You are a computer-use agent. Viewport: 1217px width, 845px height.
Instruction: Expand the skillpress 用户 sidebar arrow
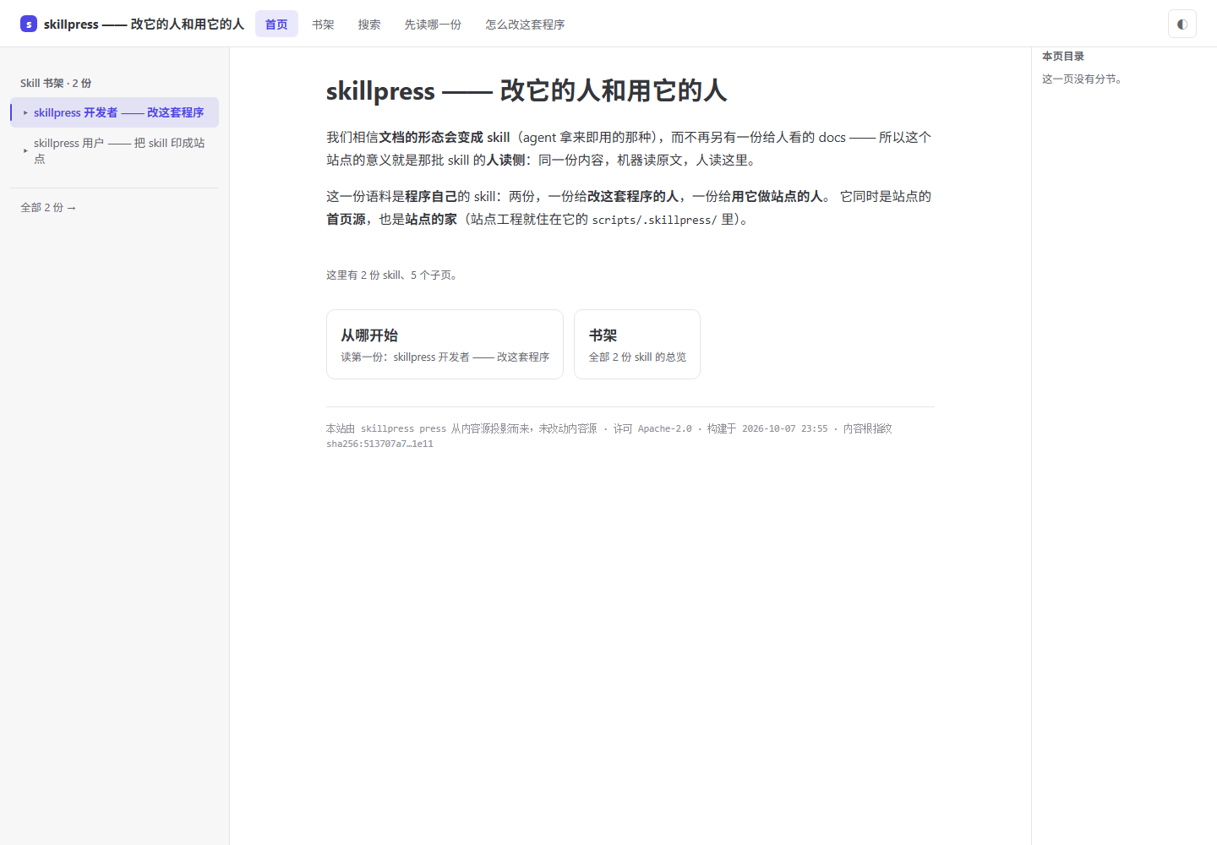[x=25, y=150]
